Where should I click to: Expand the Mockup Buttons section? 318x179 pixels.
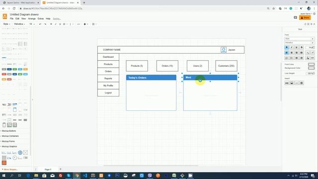tap(8, 131)
